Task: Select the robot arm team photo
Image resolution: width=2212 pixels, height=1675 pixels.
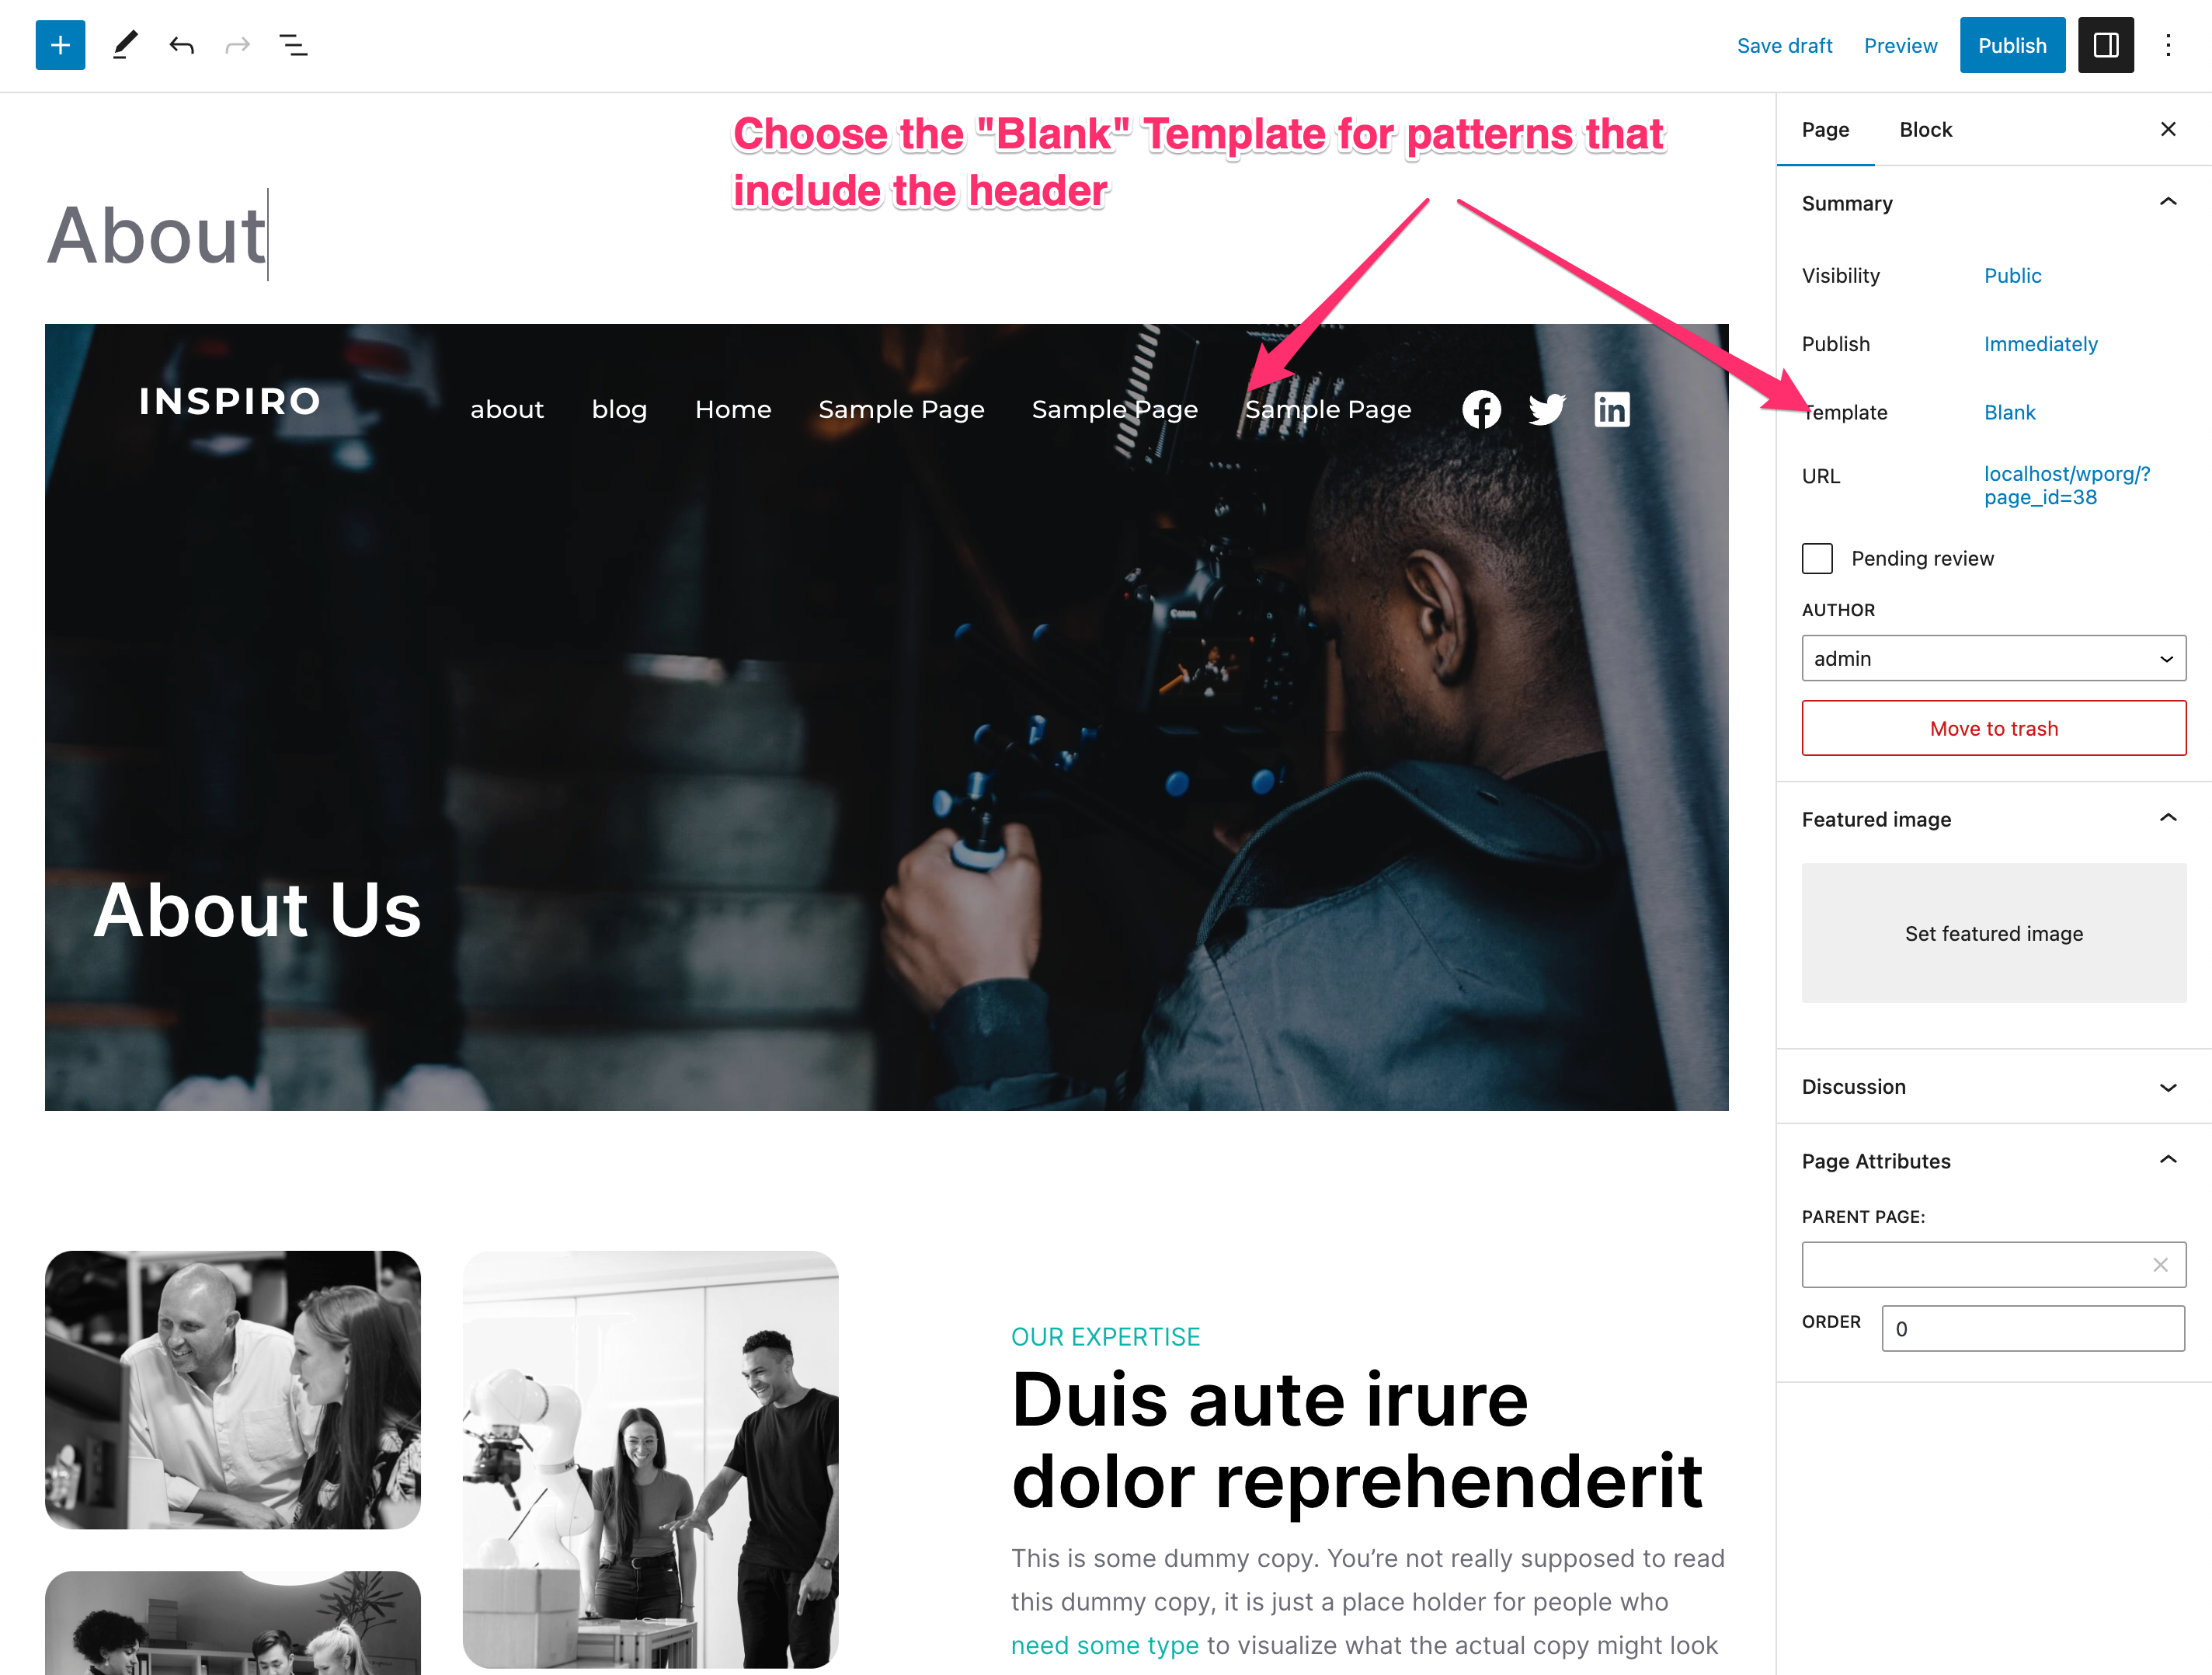Action: click(651, 1460)
